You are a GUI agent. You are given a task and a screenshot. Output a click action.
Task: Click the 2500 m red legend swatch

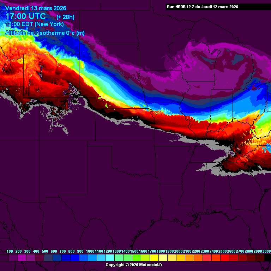click(225, 258)
